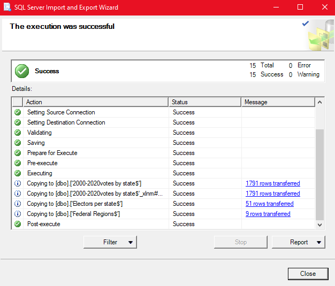Click info icon for Electors per state$ row
335x286 pixels.
18,204
